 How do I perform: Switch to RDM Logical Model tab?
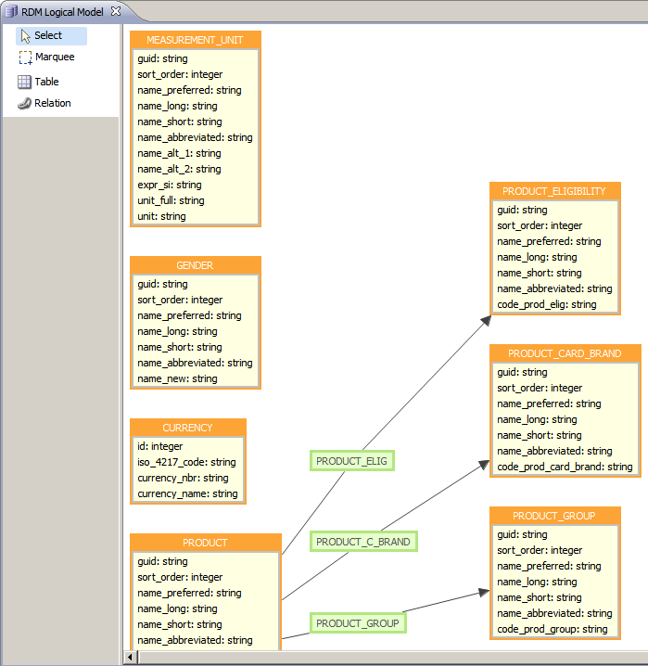(61, 11)
